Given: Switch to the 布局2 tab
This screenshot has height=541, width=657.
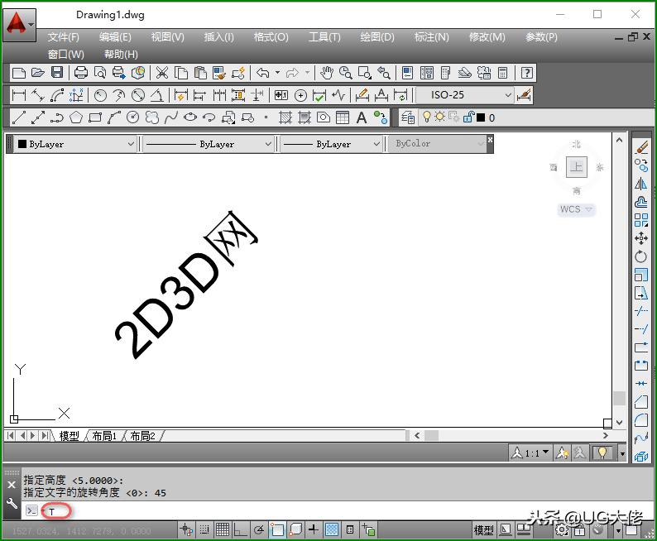Looking at the screenshot, I should (x=142, y=436).
